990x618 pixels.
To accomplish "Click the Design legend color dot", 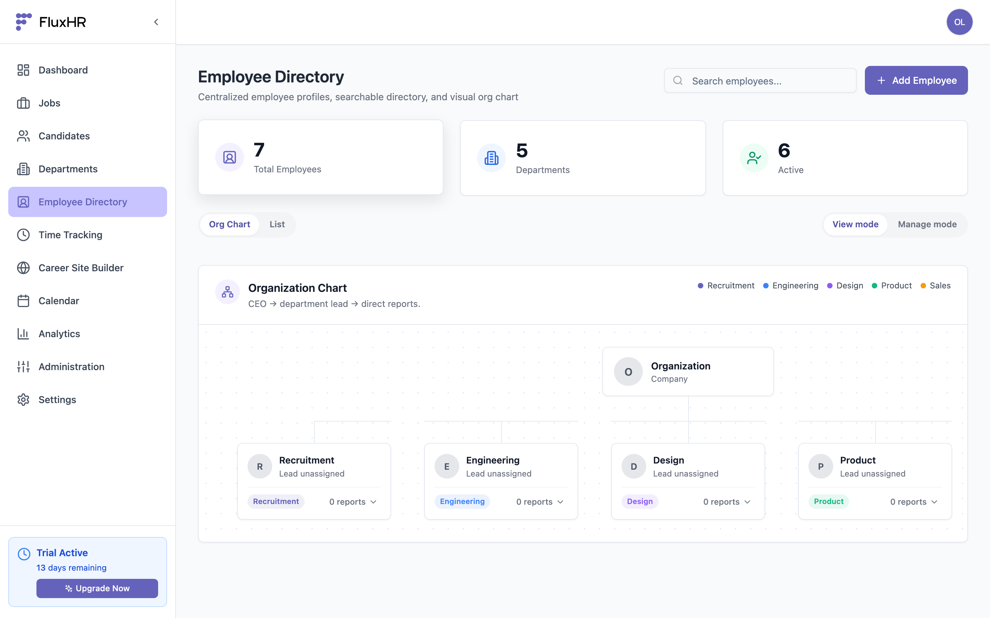I will (829, 286).
